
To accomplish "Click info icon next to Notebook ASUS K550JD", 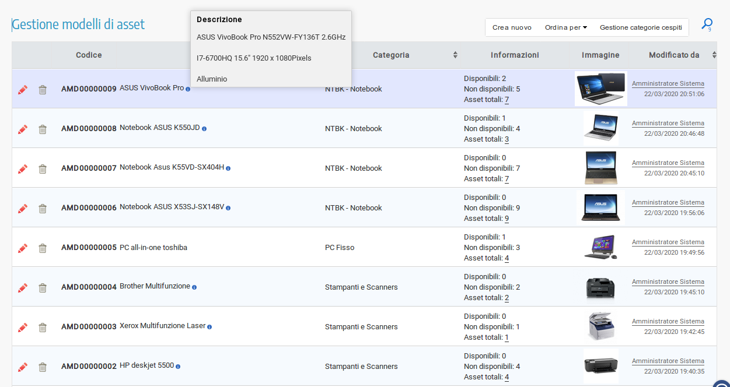I will tap(204, 129).
